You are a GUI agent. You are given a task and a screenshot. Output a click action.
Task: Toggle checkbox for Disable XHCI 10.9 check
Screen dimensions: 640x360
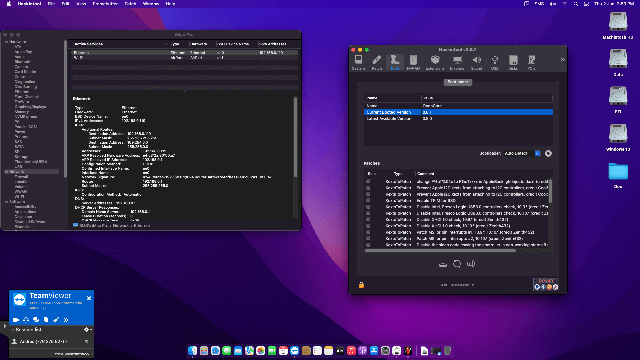(x=368, y=219)
